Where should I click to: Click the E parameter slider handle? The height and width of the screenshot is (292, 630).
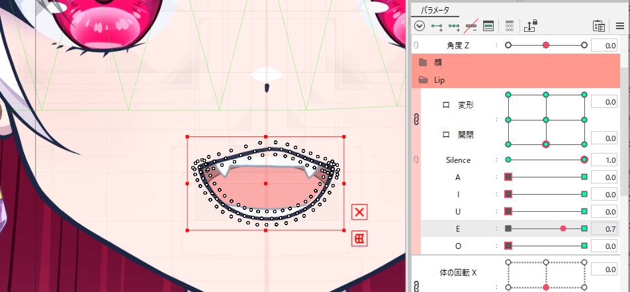(563, 228)
